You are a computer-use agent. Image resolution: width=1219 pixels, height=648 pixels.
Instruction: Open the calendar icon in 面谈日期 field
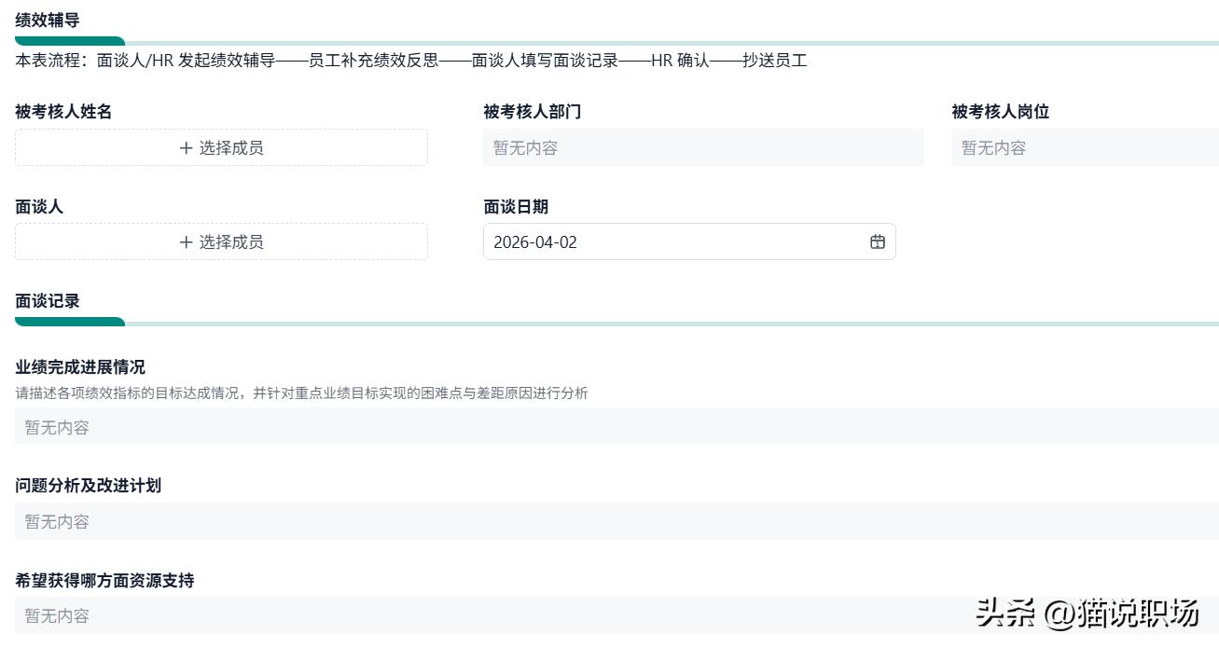[x=877, y=241]
